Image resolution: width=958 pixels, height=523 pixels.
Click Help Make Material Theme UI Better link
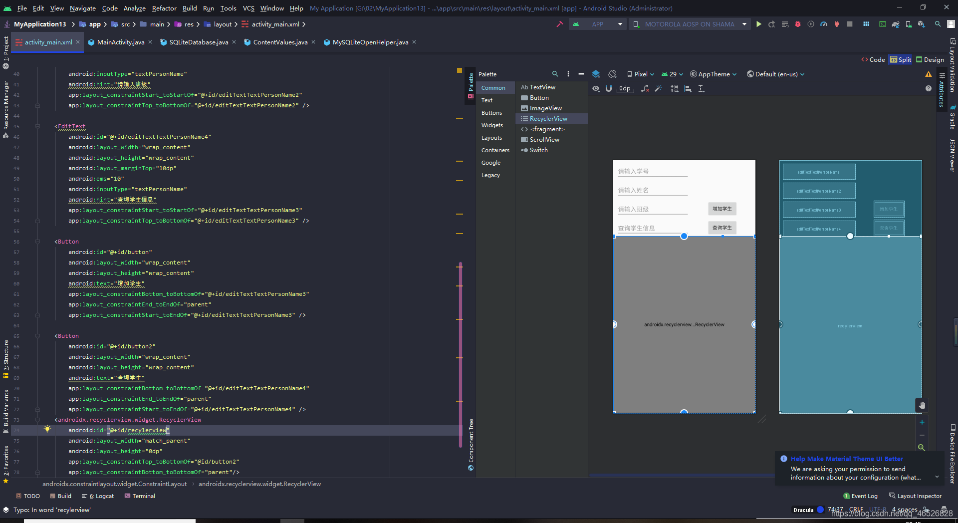coord(847,459)
